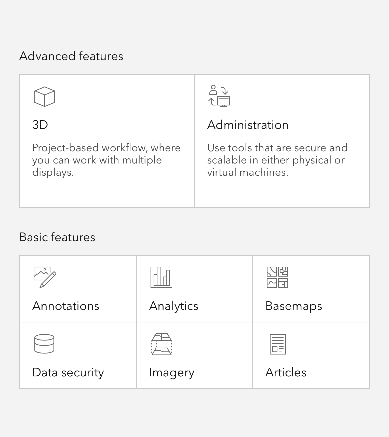This screenshot has width=389, height=437.
Task: Click the Articles label
Action: tap(286, 372)
